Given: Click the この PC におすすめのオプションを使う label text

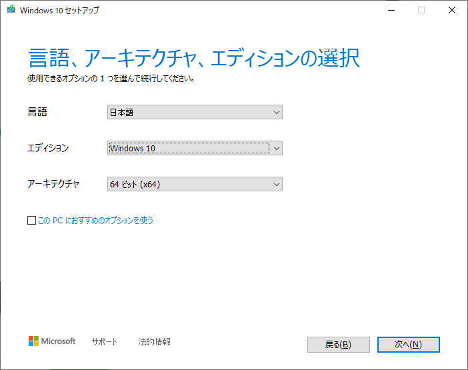Looking at the screenshot, I should point(95,221).
